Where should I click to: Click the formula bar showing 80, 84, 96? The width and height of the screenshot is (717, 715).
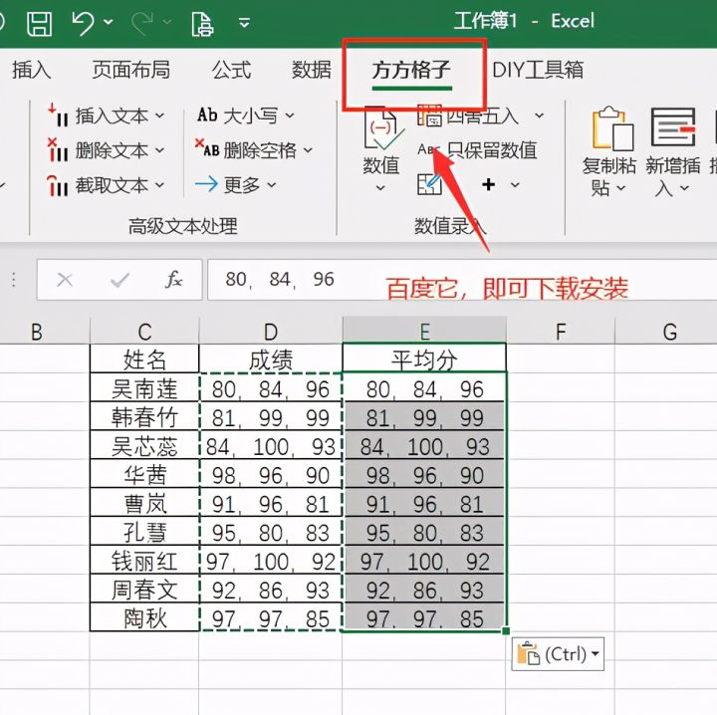point(462,279)
